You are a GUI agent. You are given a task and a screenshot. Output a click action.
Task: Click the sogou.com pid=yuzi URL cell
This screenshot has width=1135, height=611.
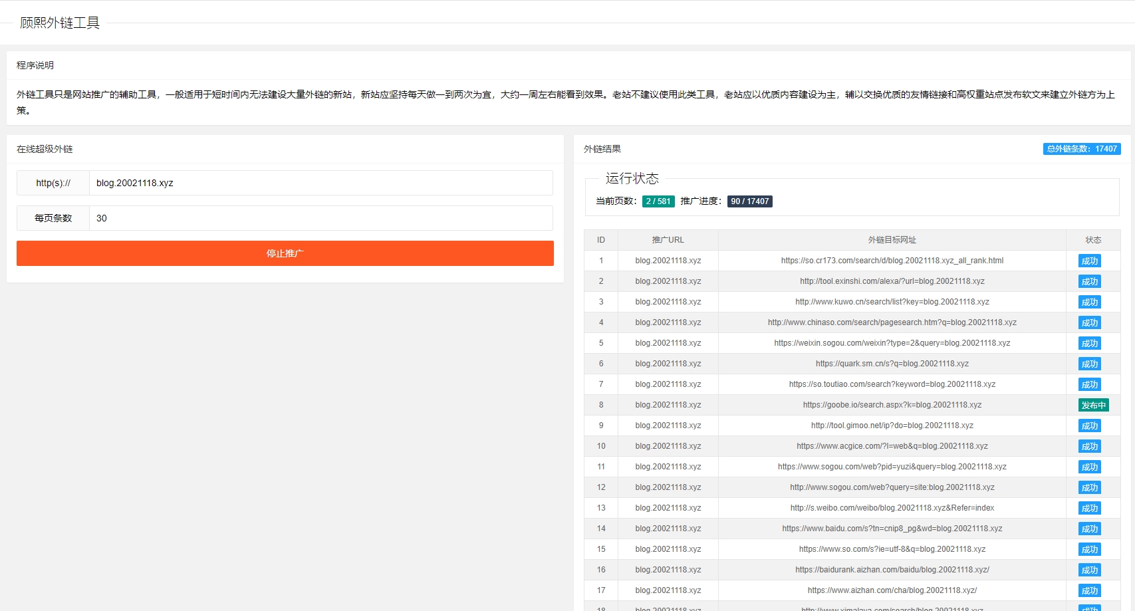(x=892, y=467)
